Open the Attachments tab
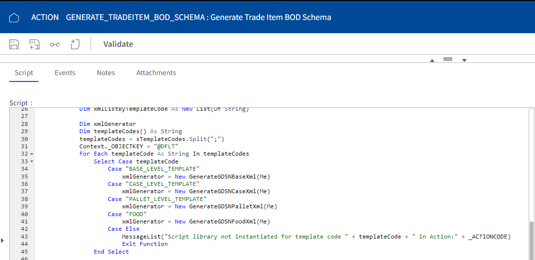 pos(156,73)
